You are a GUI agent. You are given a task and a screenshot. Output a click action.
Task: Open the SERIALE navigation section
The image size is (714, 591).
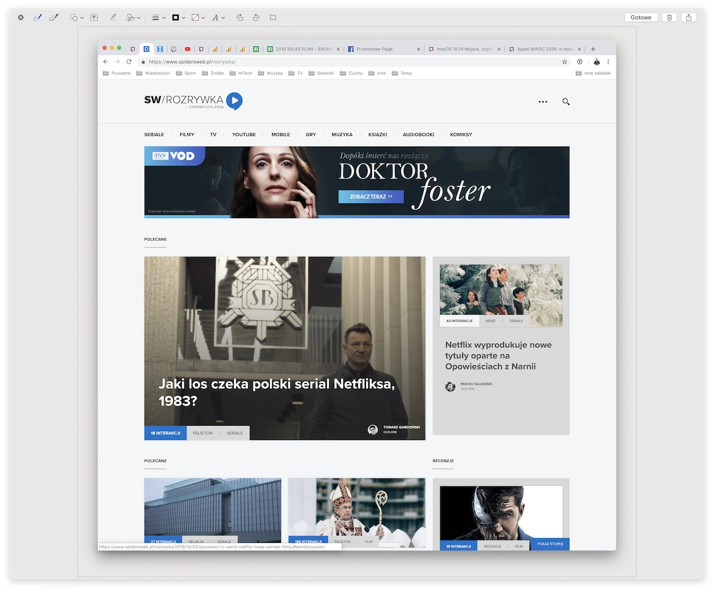[x=154, y=134]
